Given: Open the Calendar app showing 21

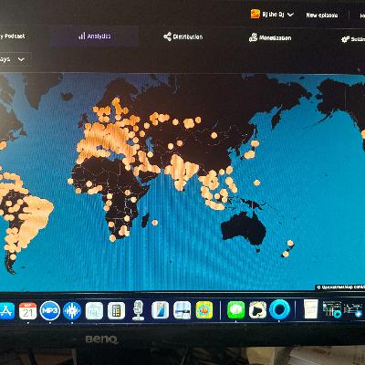Looking at the screenshot, I should click(x=28, y=311).
